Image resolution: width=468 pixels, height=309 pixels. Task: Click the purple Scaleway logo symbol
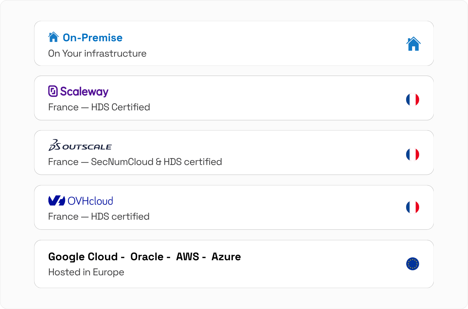(x=53, y=91)
